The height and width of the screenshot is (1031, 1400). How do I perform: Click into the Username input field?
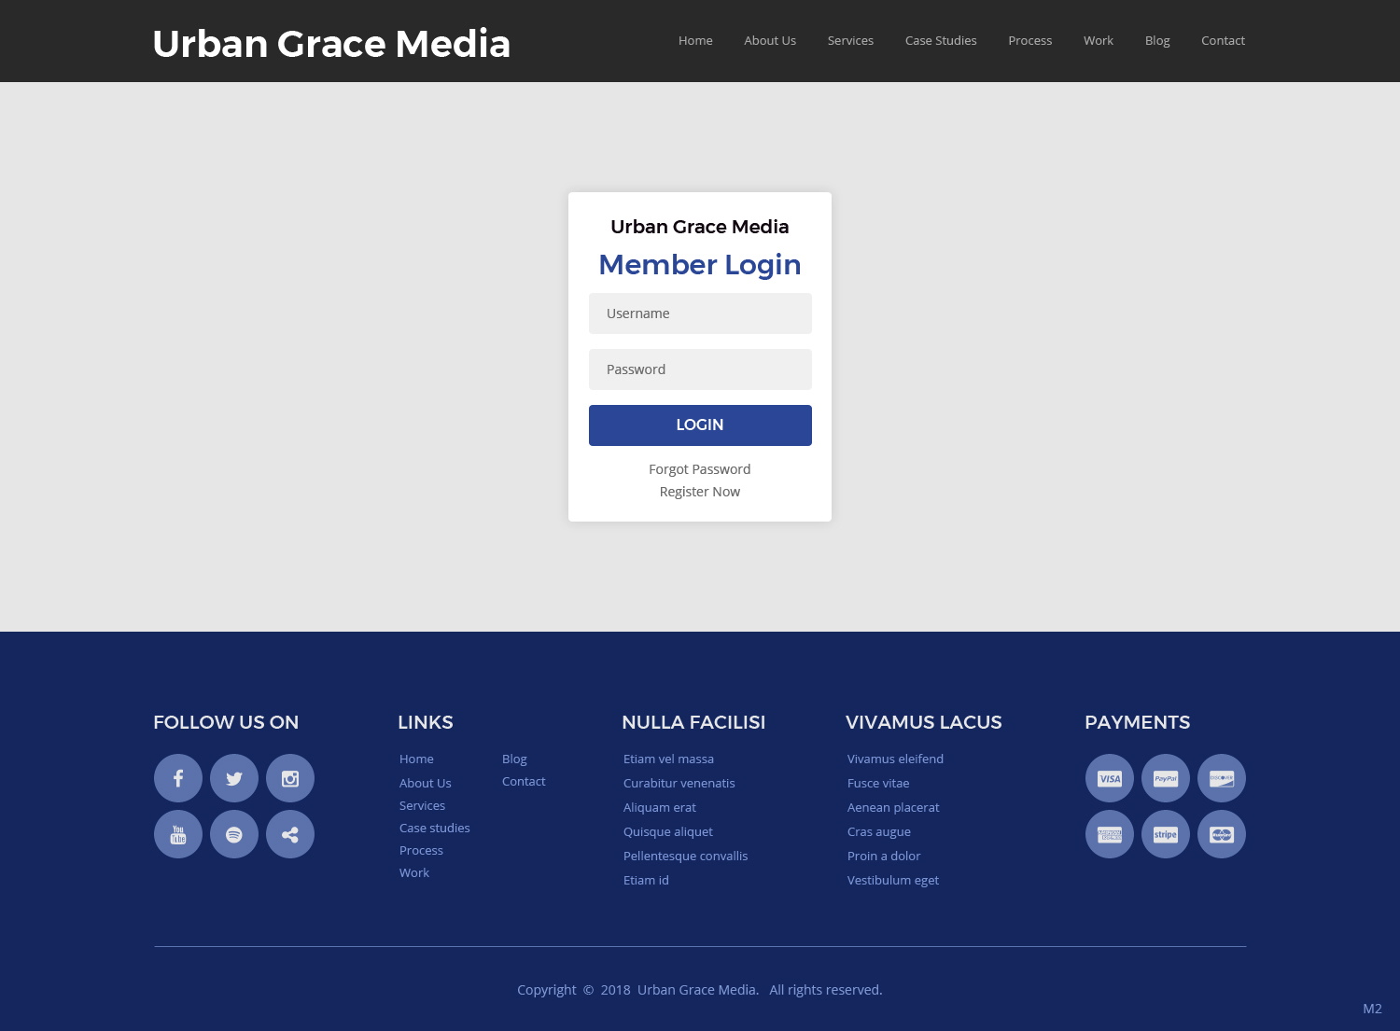coord(699,313)
